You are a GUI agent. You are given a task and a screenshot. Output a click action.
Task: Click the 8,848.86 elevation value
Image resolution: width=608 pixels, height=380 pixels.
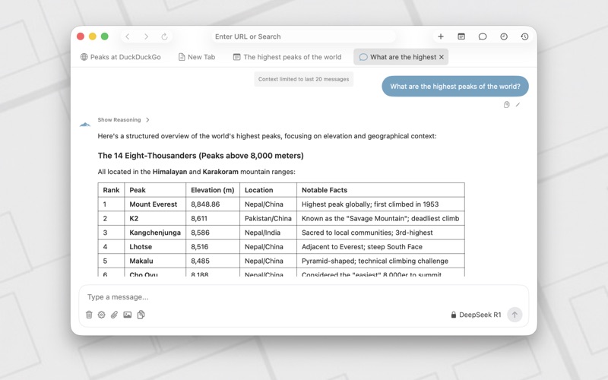point(205,204)
